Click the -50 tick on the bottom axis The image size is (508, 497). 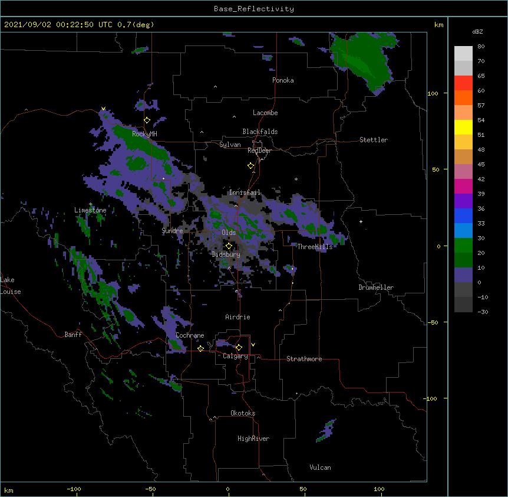[x=150, y=489]
